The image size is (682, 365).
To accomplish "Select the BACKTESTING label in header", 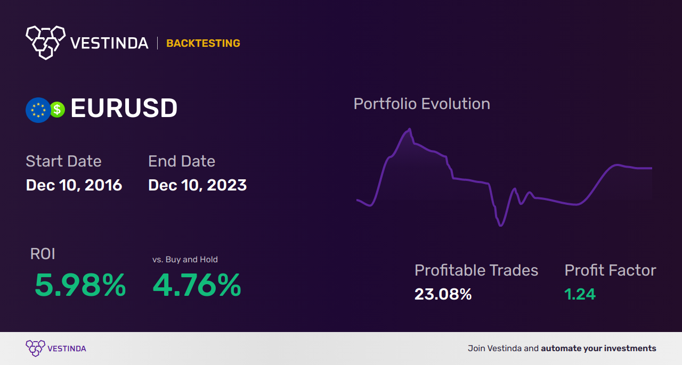I will [x=203, y=43].
